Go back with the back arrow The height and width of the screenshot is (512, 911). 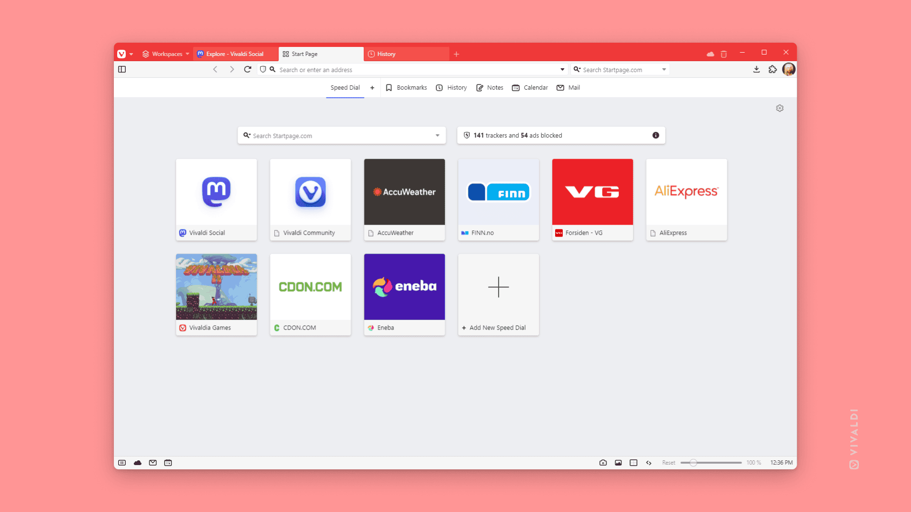[x=215, y=69]
